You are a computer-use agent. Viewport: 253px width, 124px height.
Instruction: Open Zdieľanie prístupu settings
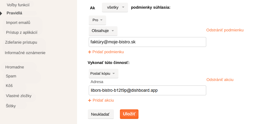click(21, 42)
